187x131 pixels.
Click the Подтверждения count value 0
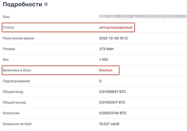pos(100,81)
